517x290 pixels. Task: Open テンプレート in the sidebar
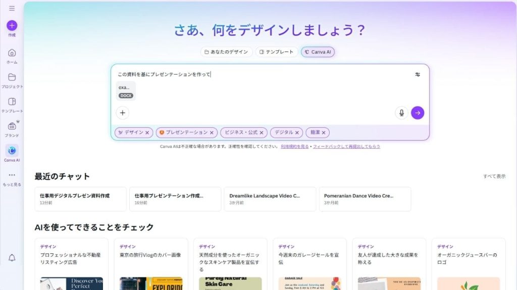pyautogui.click(x=12, y=102)
